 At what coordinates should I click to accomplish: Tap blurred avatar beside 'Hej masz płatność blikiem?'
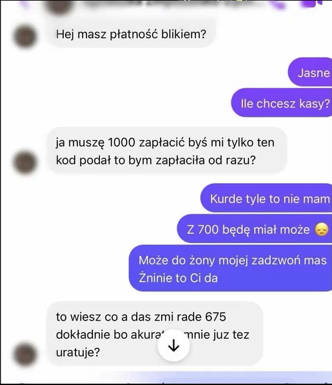pos(25,36)
